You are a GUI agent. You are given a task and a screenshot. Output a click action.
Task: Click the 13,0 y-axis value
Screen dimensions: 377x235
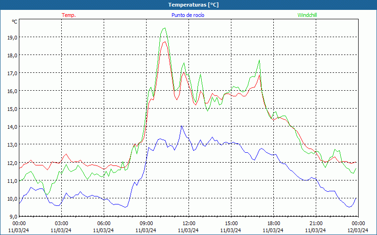pyautogui.click(x=13, y=145)
